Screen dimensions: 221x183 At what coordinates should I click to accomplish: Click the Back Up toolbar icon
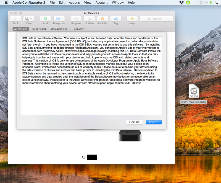(102, 19)
